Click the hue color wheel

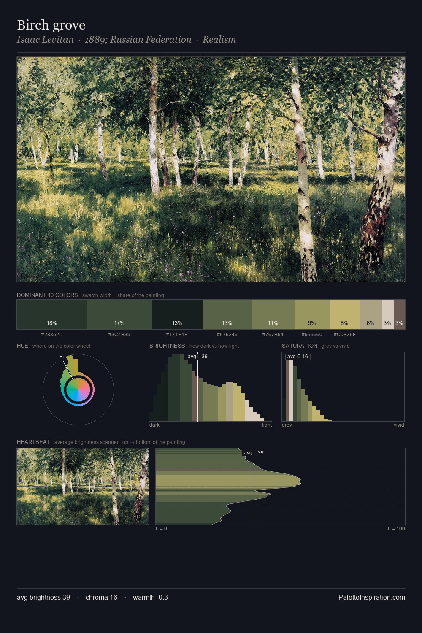point(78,390)
